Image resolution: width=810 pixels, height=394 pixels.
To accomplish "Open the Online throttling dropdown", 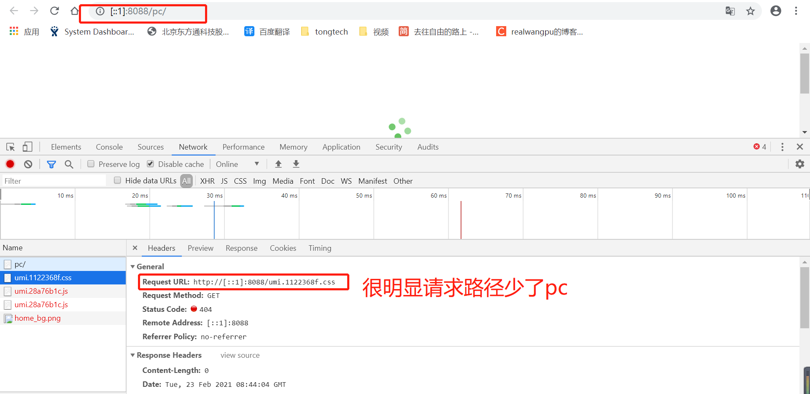I will click(238, 164).
